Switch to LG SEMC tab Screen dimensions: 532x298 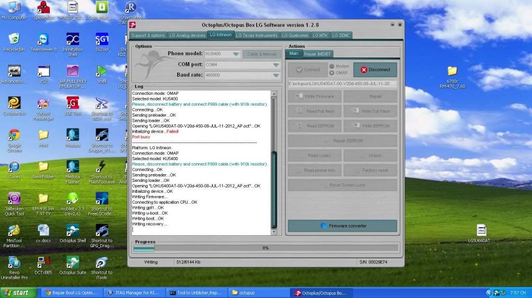[x=341, y=35]
